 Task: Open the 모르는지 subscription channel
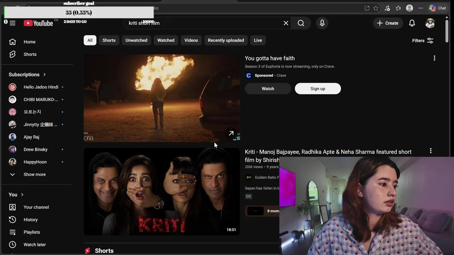click(x=37, y=112)
